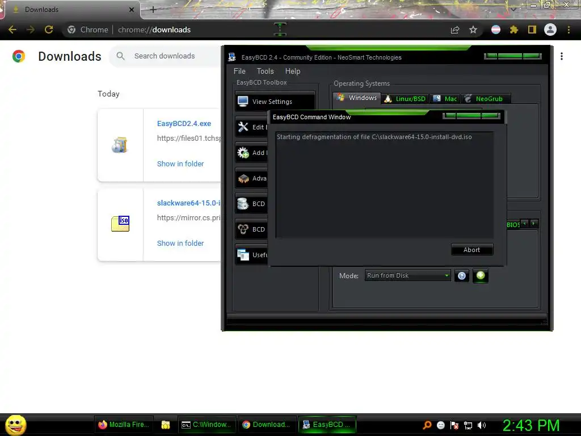Click the EasyBCD title bar app icon

click(232, 57)
